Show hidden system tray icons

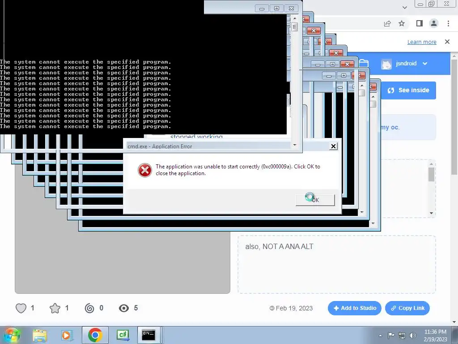(x=380, y=335)
